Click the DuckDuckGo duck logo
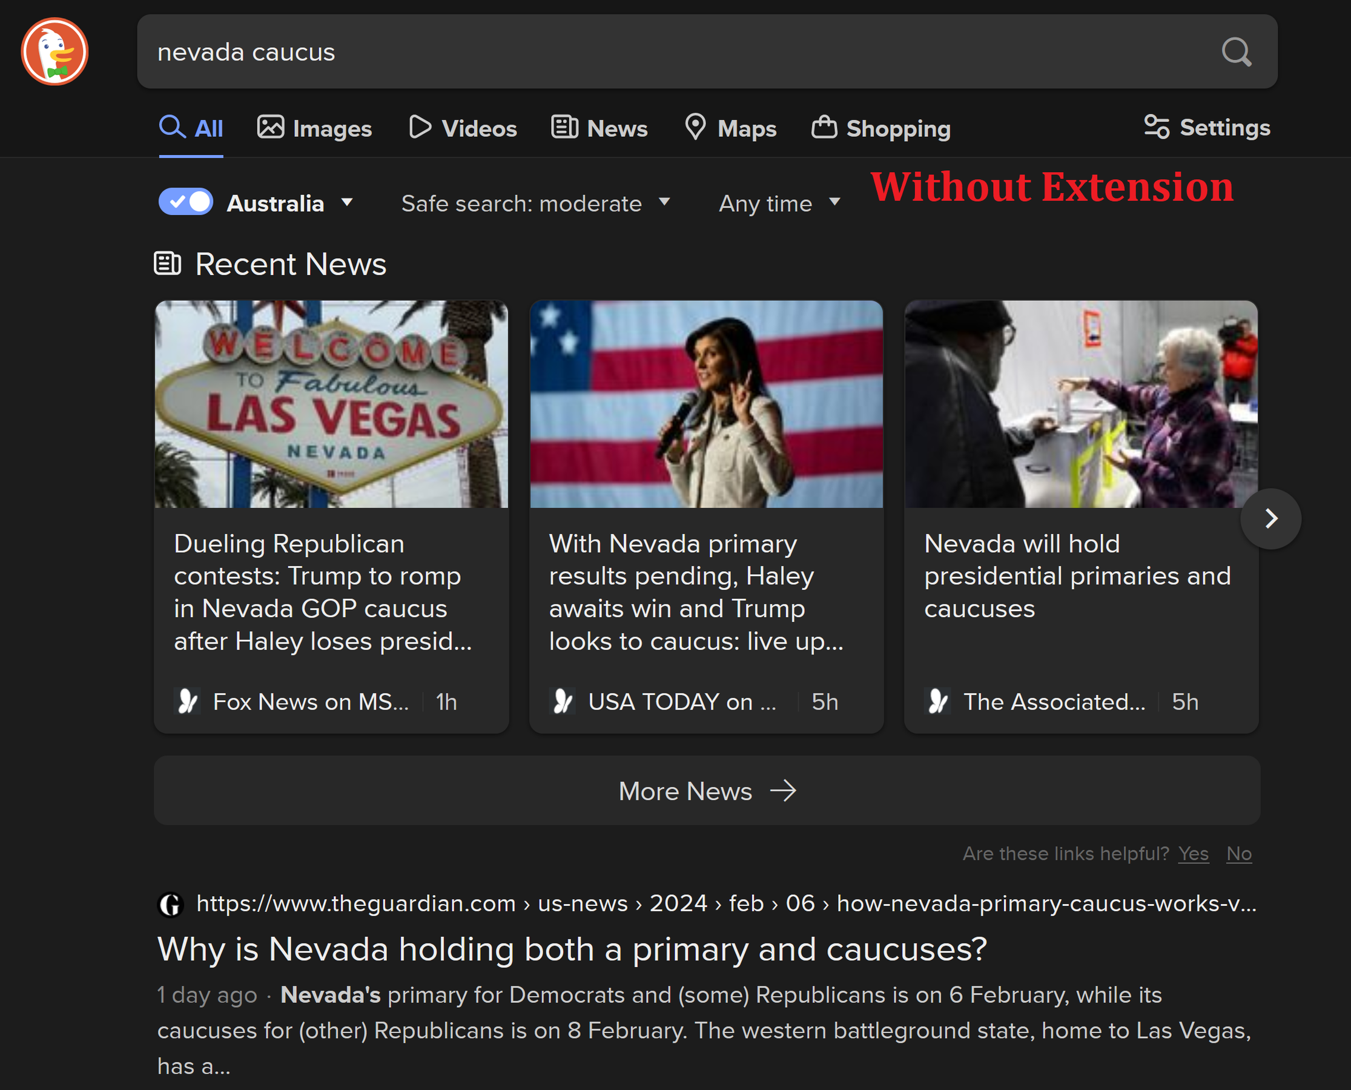 (55, 51)
